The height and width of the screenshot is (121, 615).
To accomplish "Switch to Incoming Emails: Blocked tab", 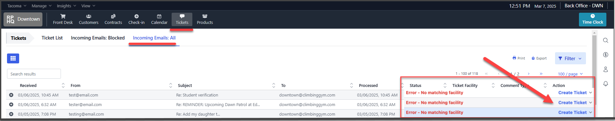I will [98, 38].
